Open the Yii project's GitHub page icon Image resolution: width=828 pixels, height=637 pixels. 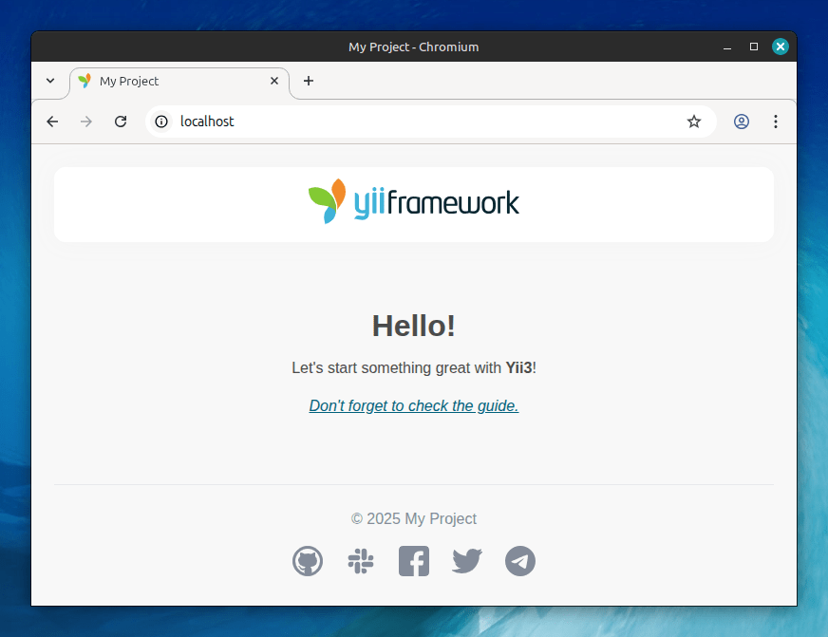point(308,561)
